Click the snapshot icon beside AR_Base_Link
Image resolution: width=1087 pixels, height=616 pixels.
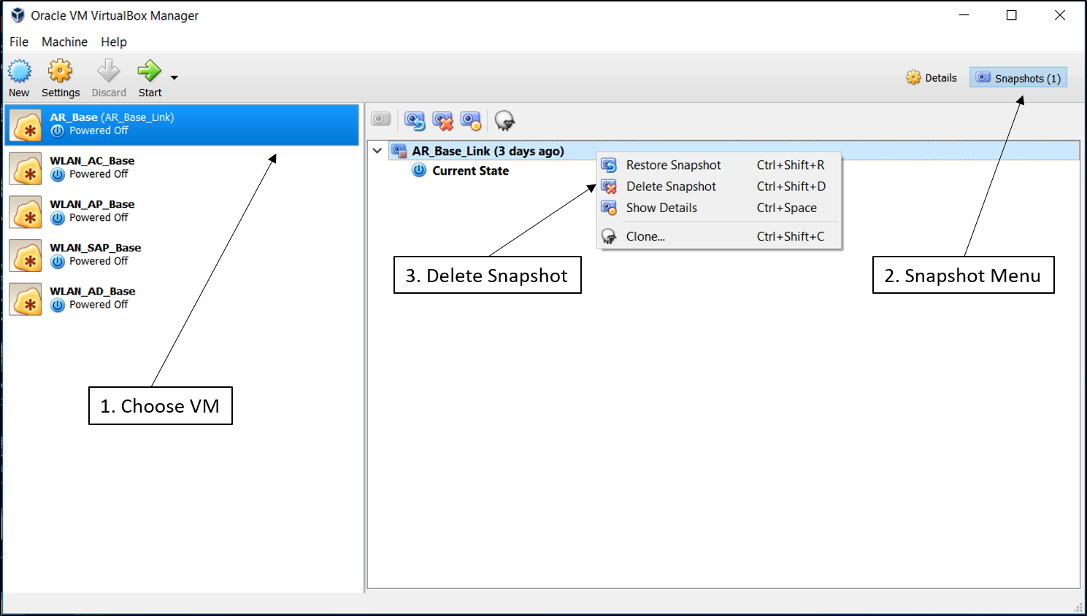tap(399, 151)
